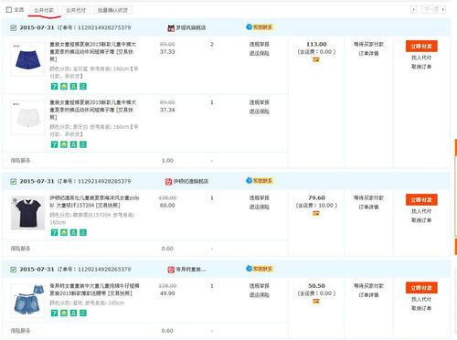Click the credit card icon under the 113.00 total
Image resolution: width=457 pixels, height=340 pixels.
(316, 59)
